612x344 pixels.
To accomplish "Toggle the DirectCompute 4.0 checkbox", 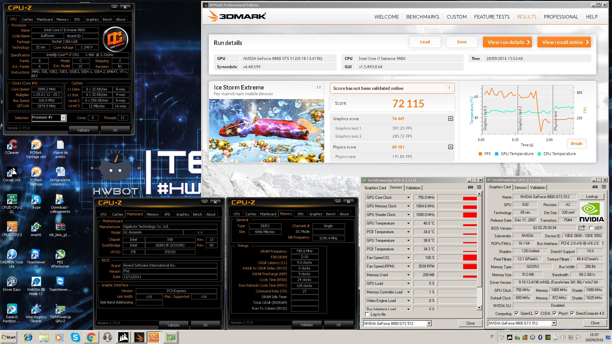I will tap(572, 313).
